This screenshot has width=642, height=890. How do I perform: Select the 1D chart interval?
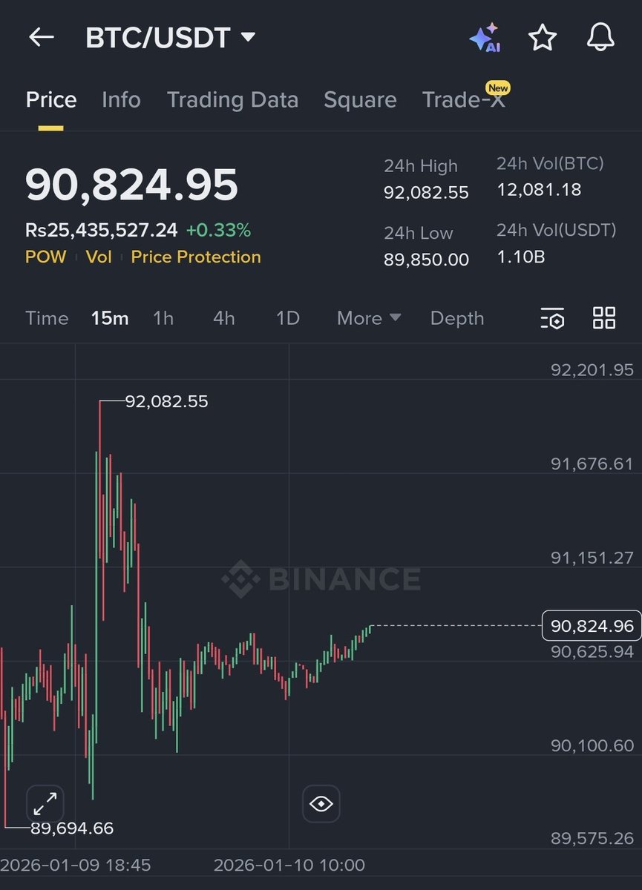click(x=288, y=318)
